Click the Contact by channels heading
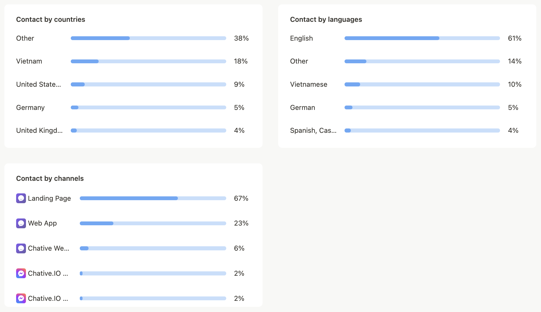 50,178
